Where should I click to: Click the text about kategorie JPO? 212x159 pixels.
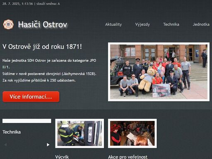[x=49, y=64]
